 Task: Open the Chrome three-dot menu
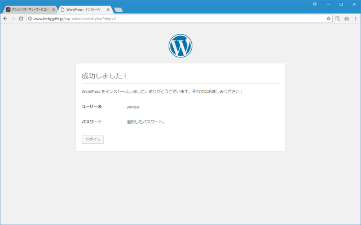[356, 19]
